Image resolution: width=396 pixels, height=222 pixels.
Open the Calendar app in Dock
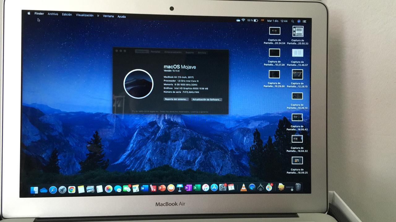231,187
